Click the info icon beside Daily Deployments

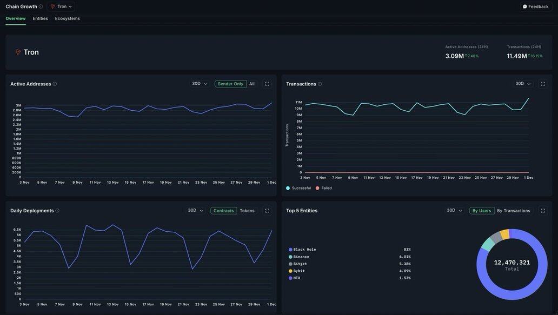(x=57, y=211)
